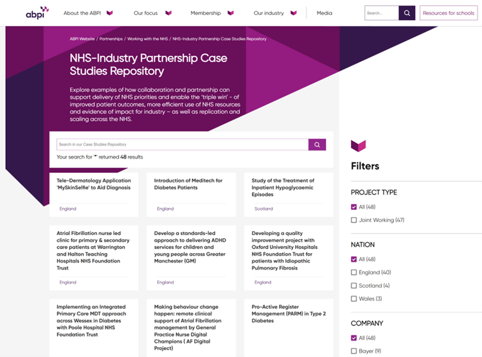Open the Idiopathic Pulmonary Fibrosis quality improvement study

pos(284,250)
